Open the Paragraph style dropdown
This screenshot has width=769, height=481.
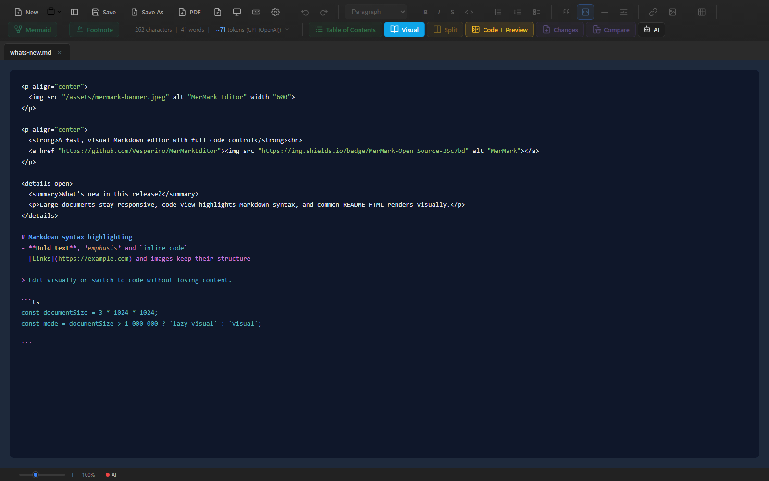pos(376,12)
